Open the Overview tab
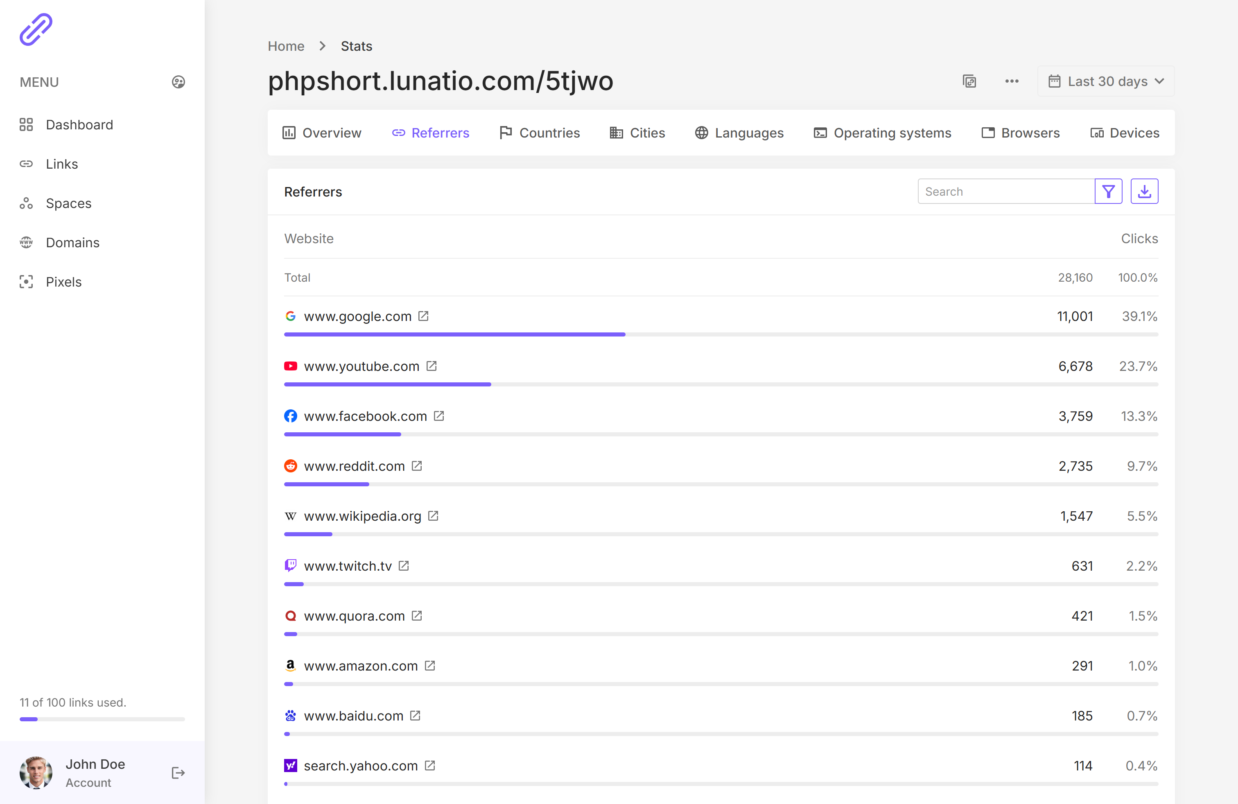1238x804 pixels. (x=321, y=133)
